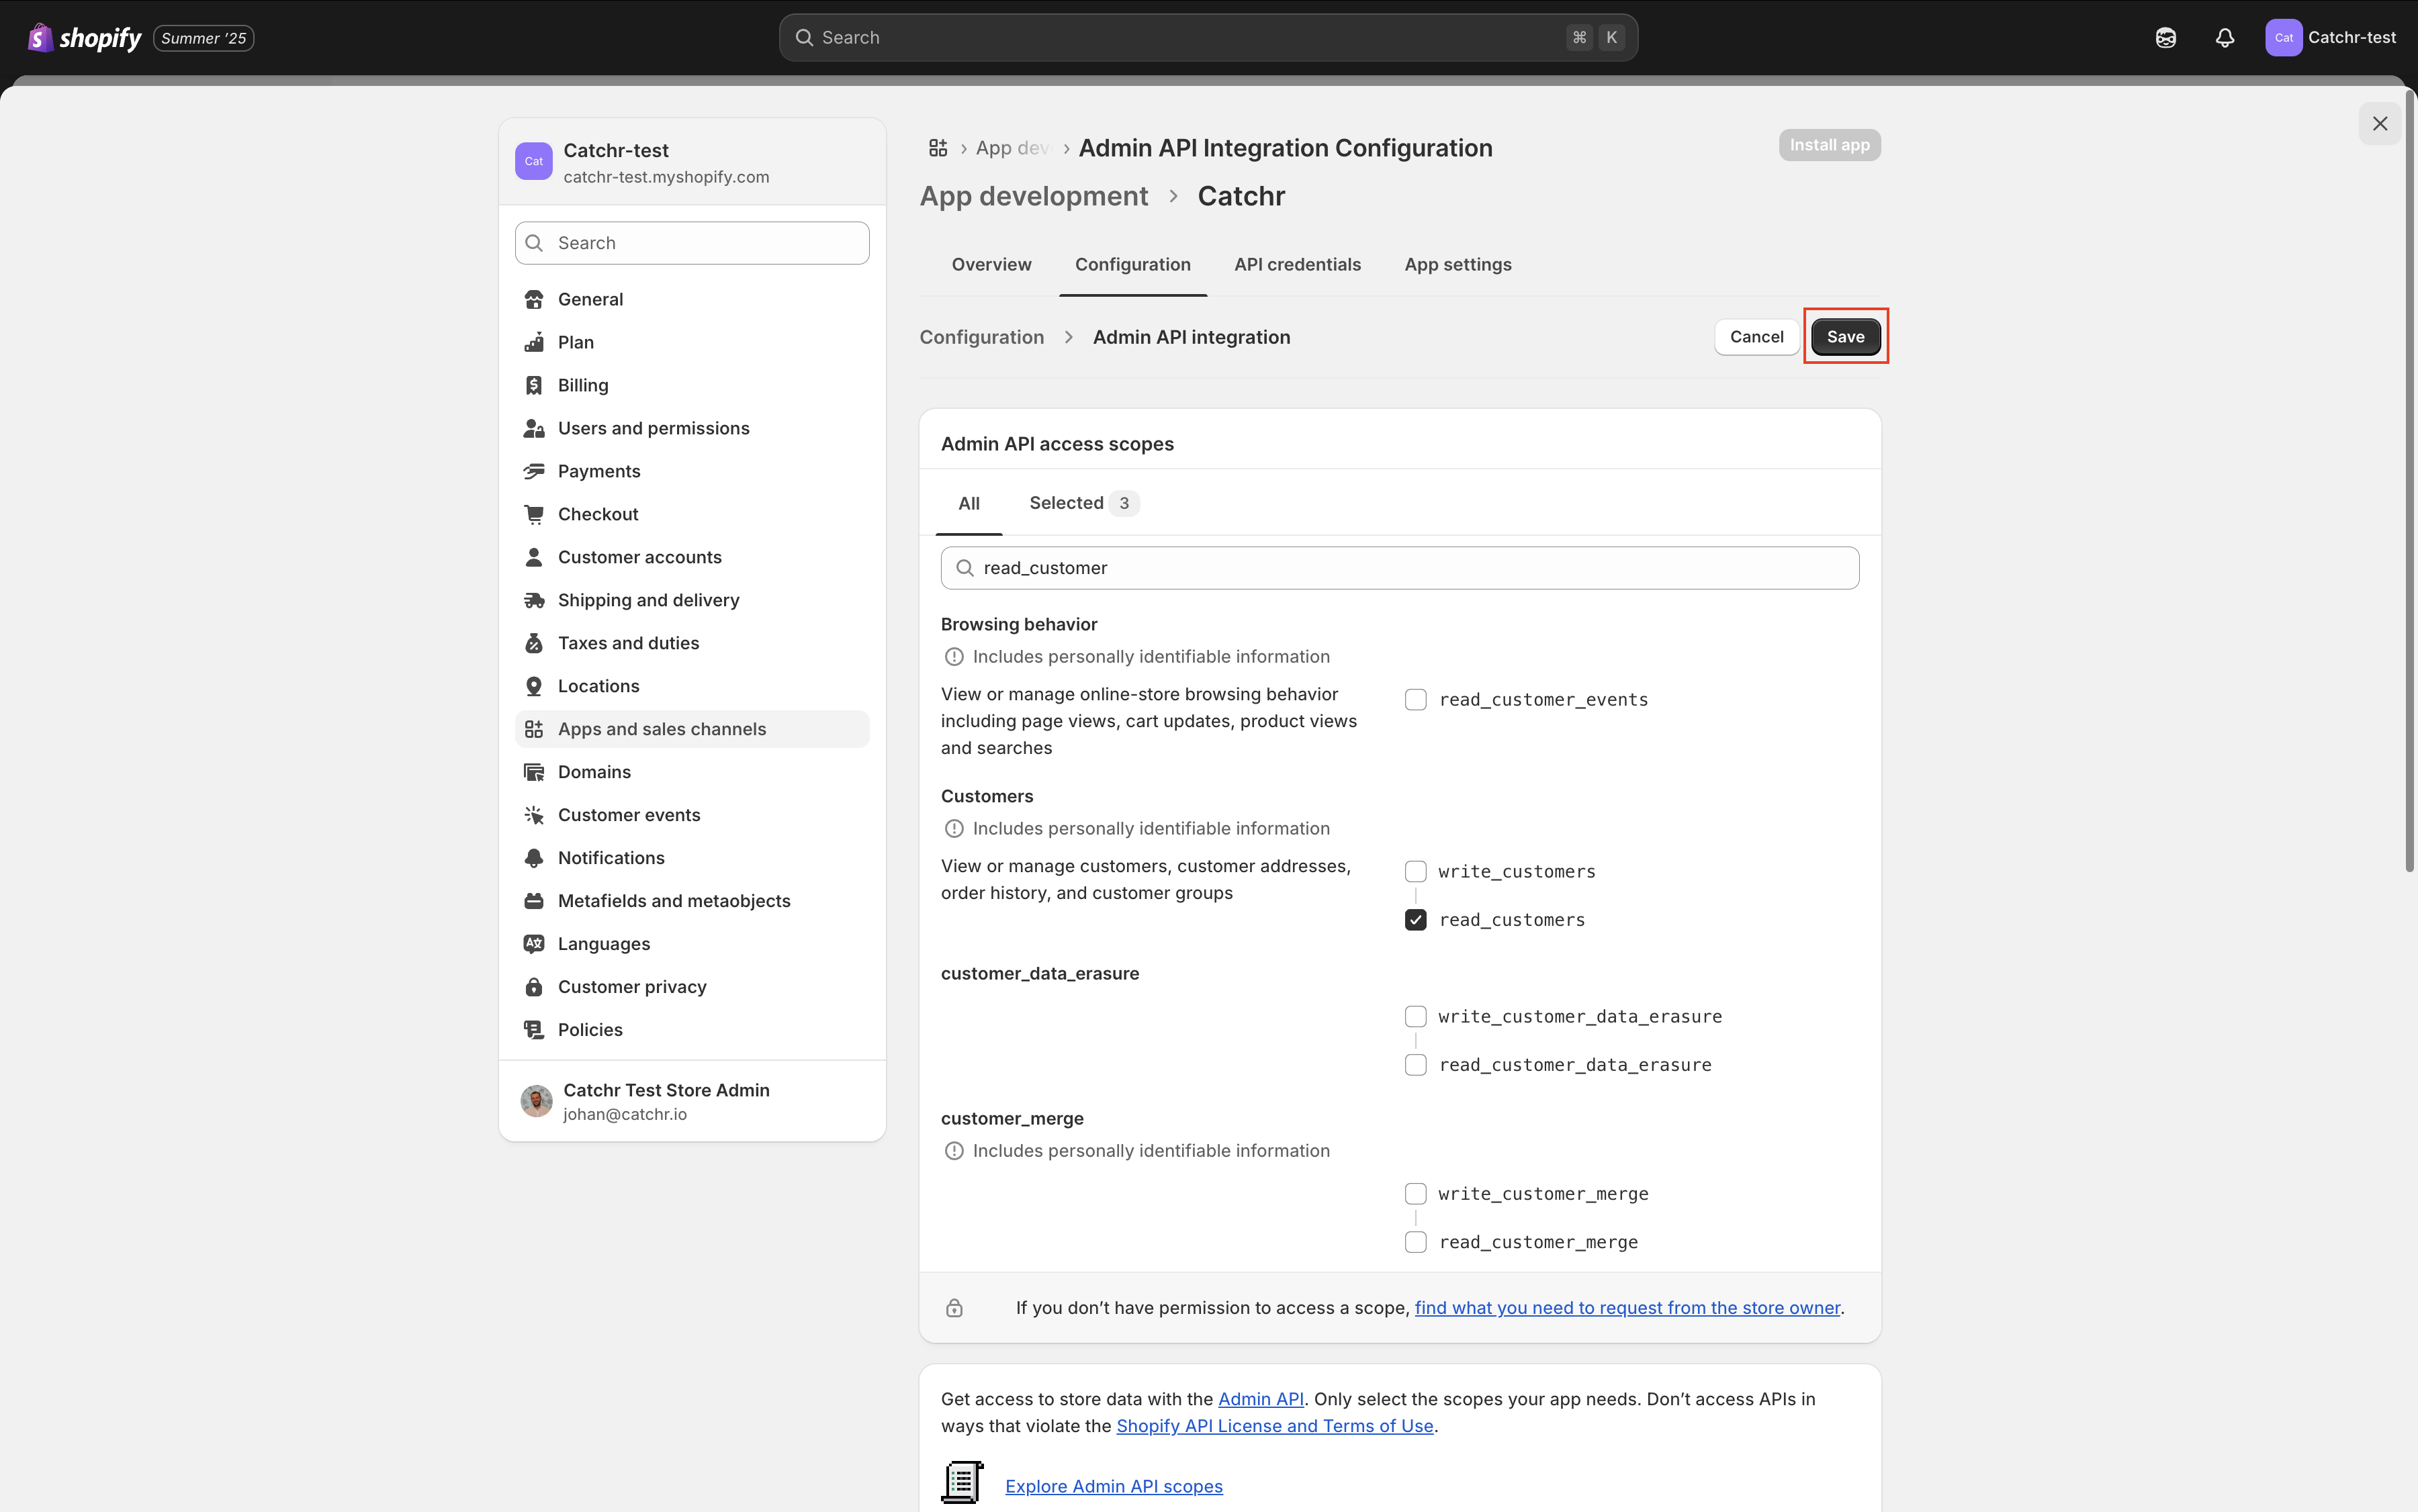This screenshot has width=2418, height=1512.
Task: Click the Shipping and delivery truck icon
Action: click(534, 600)
